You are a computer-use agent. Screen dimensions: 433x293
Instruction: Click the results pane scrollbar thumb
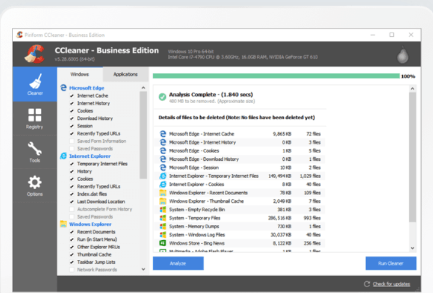click(413, 157)
